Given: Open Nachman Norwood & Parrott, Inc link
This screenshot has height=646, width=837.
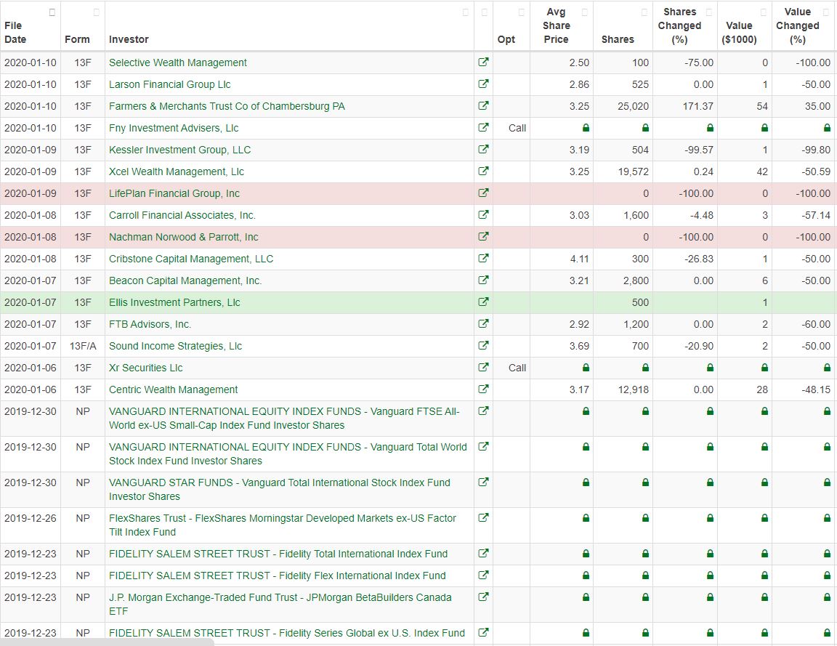Looking at the screenshot, I should click(x=184, y=237).
